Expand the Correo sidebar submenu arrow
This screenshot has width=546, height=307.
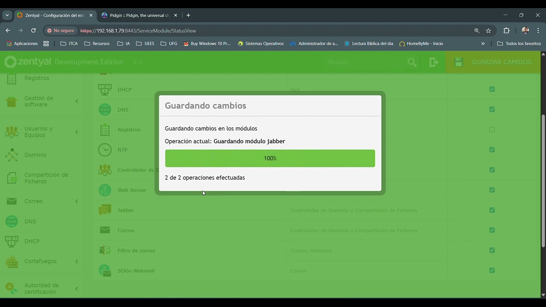[77, 201]
